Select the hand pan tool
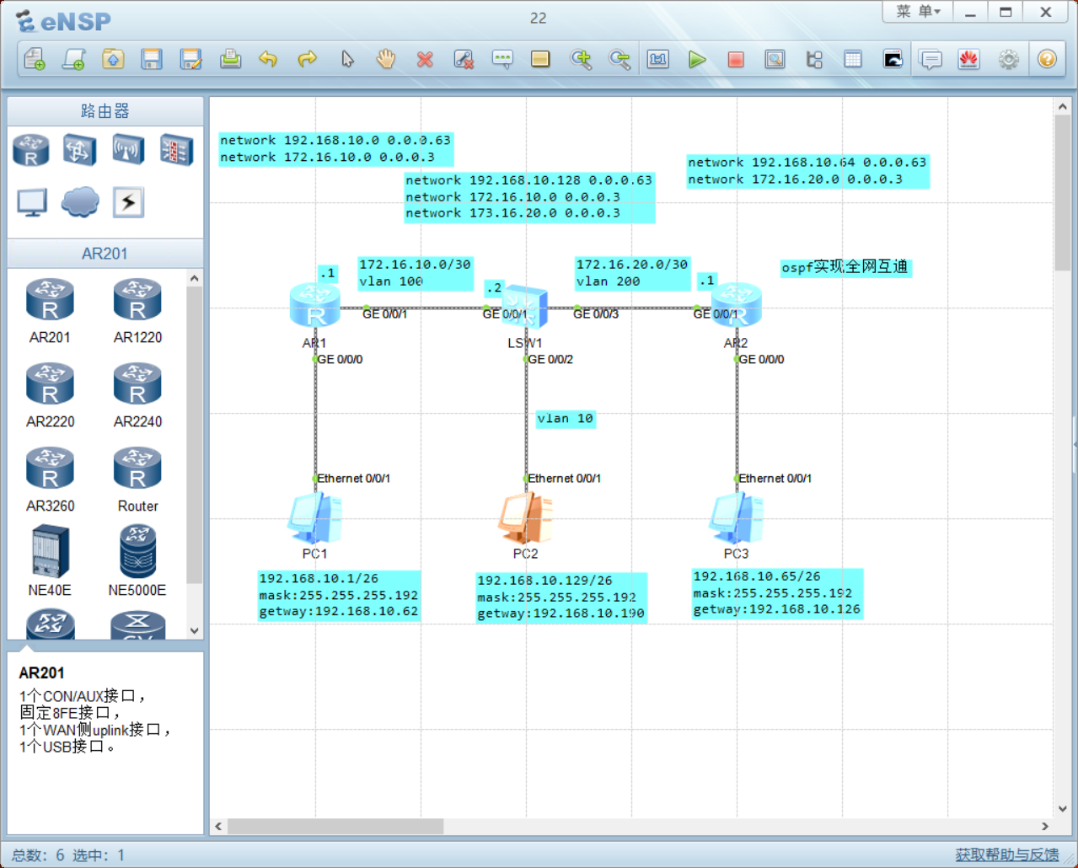The image size is (1078, 868). point(386,59)
